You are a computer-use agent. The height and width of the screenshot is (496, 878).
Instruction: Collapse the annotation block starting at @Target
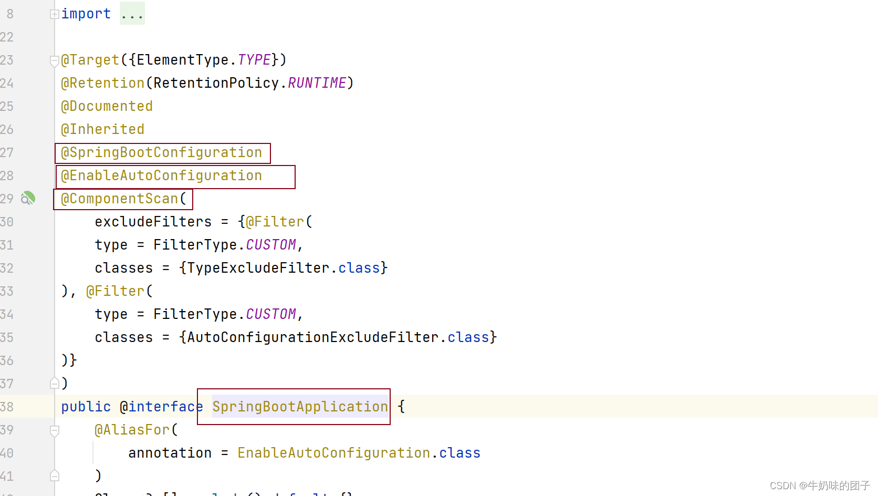54,61
